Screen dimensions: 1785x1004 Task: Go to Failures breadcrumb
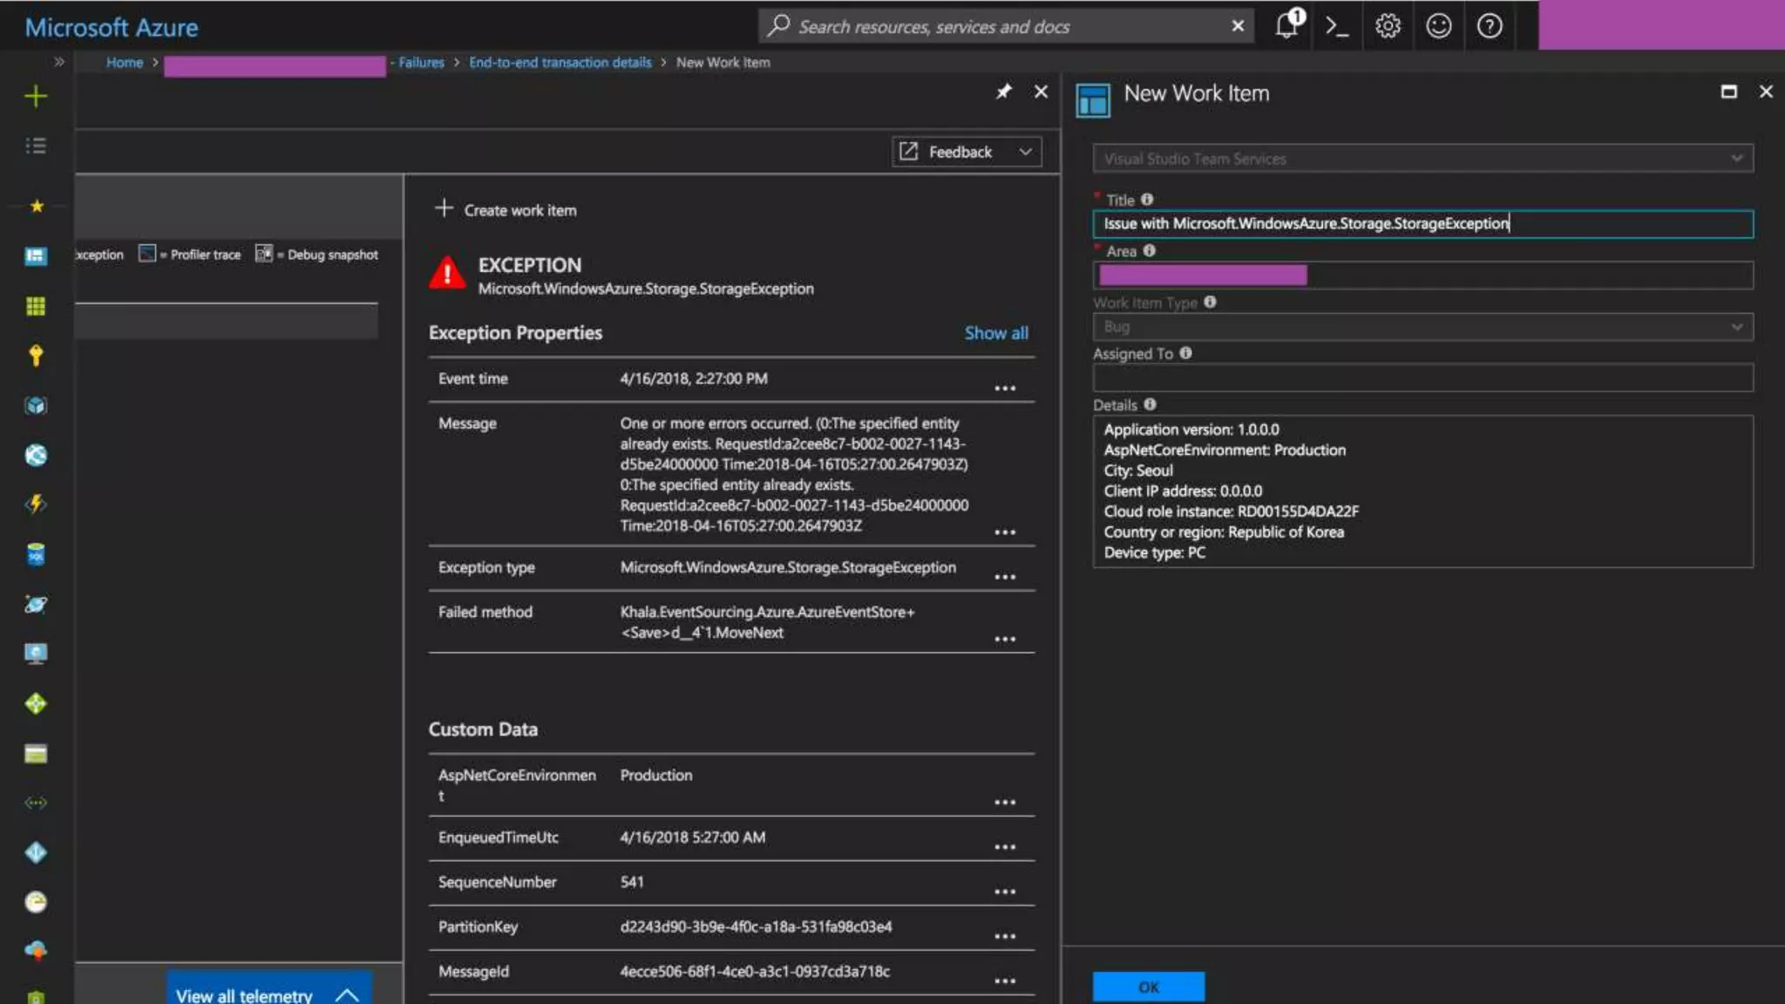click(421, 63)
